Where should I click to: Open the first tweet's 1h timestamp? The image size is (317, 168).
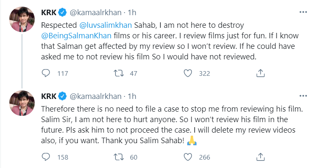pyautogui.click(x=132, y=13)
